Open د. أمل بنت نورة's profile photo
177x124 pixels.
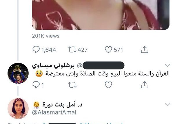pos(18,108)
